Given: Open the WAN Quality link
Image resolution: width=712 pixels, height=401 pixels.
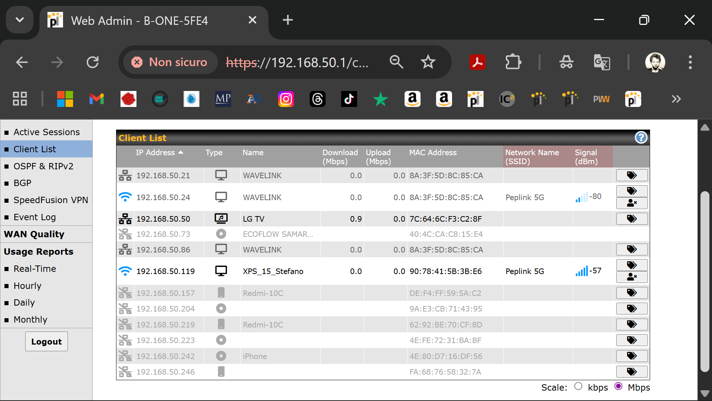Looking at the screenshot, I should tap(34, 234).
